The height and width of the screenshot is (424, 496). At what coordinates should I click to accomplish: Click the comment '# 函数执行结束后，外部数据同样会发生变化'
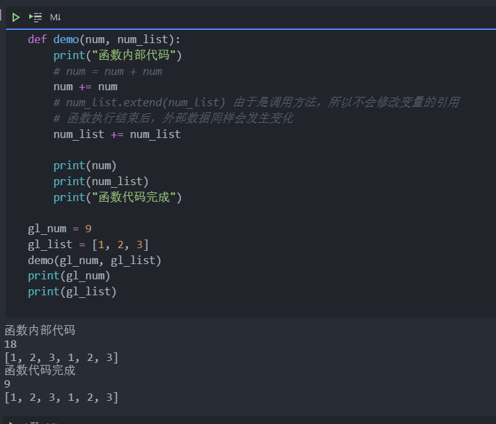tap(174, 118)
